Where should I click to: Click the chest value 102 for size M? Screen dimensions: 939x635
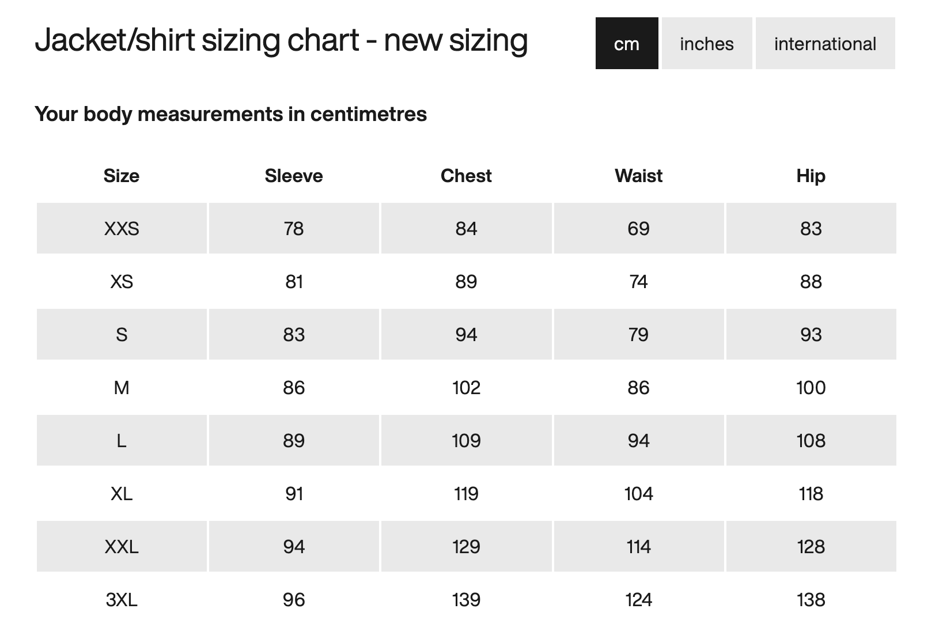[x=466, y=388]
